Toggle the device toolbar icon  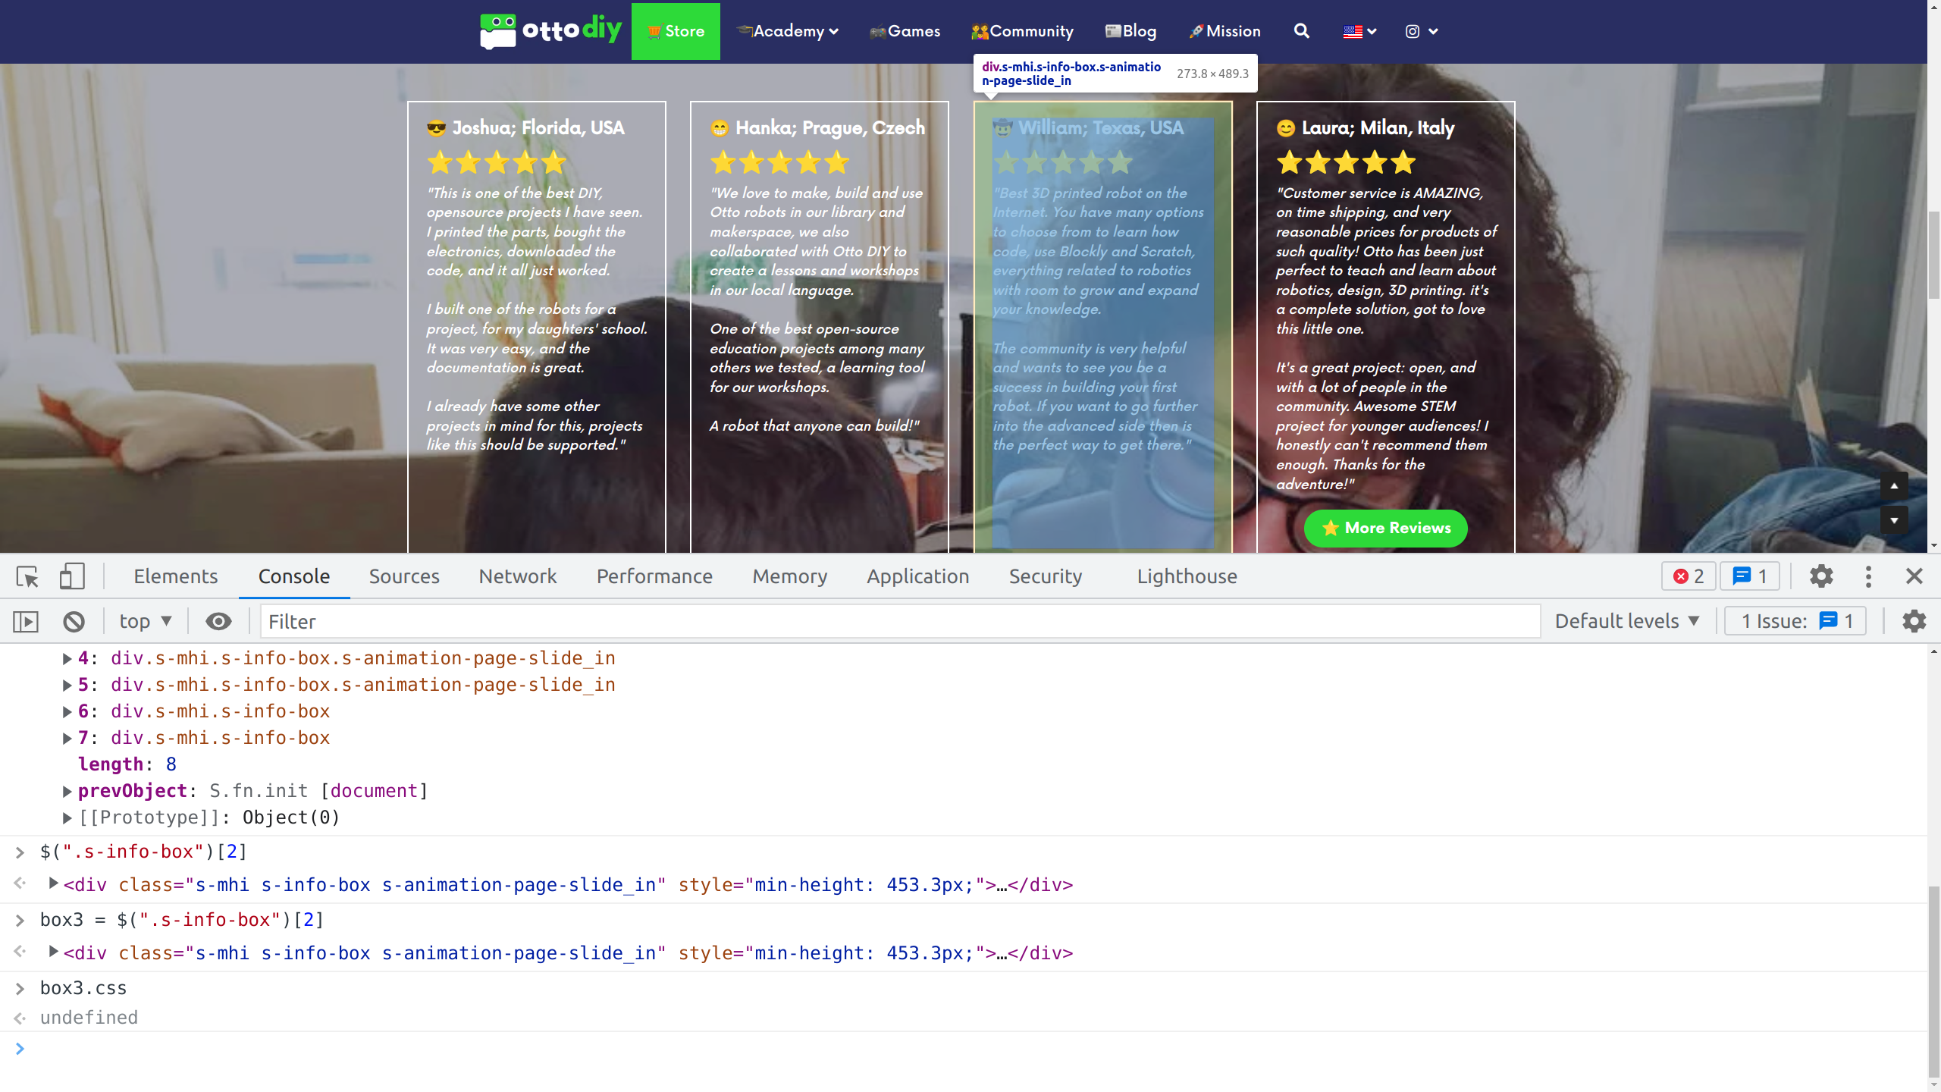click(x=72, y=577)
